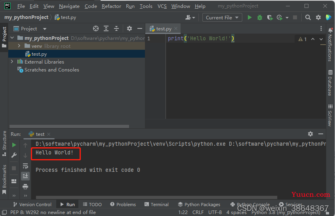
Task: Open Version Control tool window
Action: (32, 204)
